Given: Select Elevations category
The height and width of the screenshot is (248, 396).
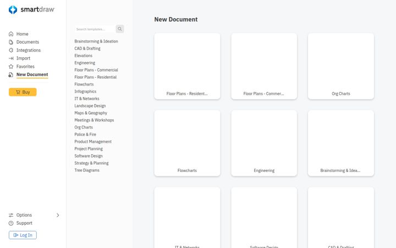Looking at the screenshot, I should [x=84, y=56].
